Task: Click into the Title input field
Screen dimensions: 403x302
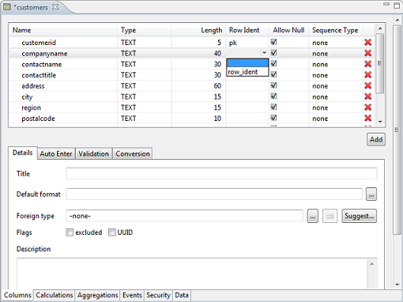Action: coord(221,174)
